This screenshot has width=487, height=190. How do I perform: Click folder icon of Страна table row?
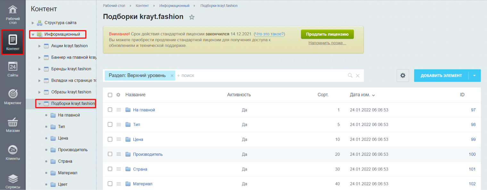128,169
